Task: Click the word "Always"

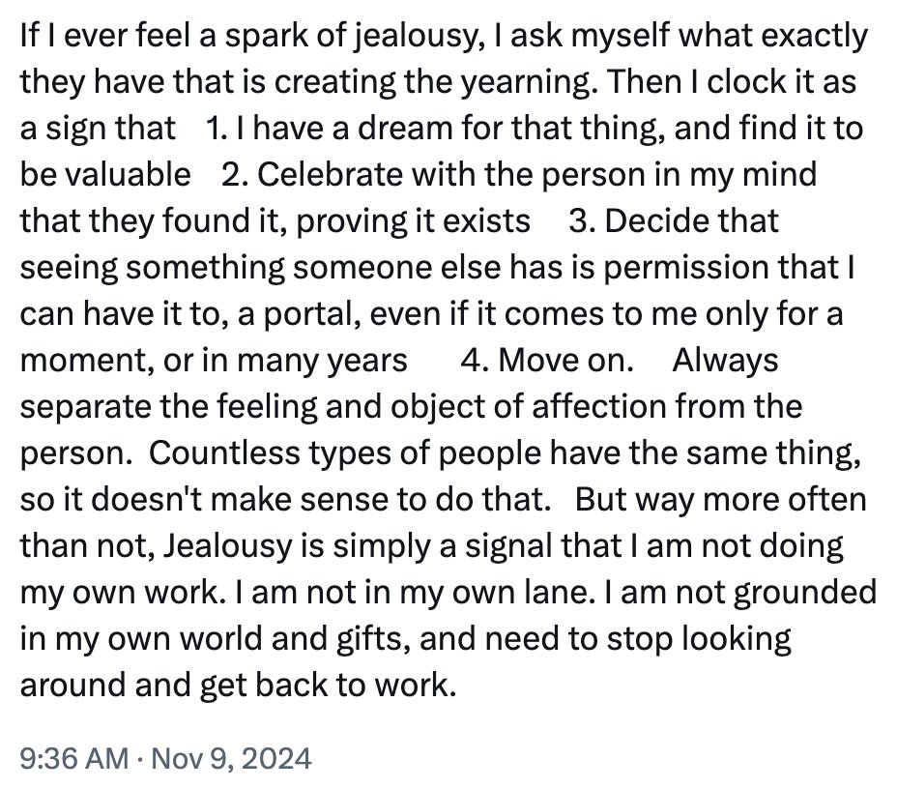Action: 725,360
